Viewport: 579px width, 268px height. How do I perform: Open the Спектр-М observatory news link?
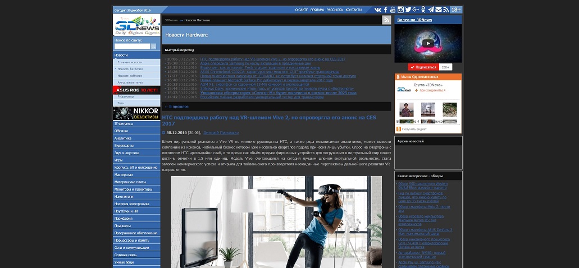tap(279, 93)
